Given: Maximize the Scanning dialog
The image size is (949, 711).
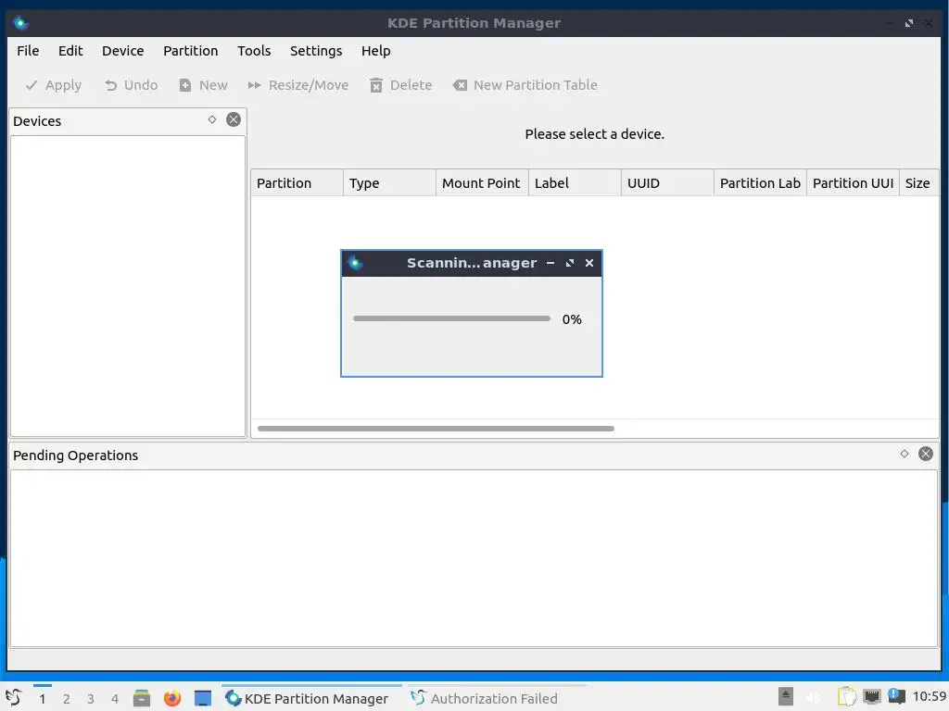Looking at the screenshot, I should 570,263.
